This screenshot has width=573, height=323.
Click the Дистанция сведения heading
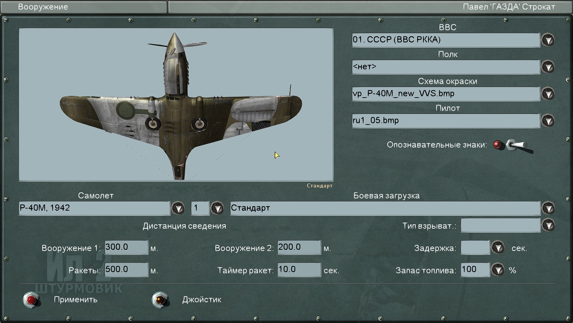[185, 226]
